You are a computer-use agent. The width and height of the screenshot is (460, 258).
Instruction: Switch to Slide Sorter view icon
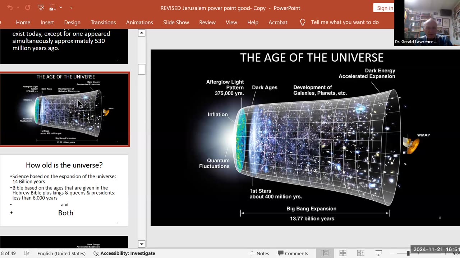[343, 253]
